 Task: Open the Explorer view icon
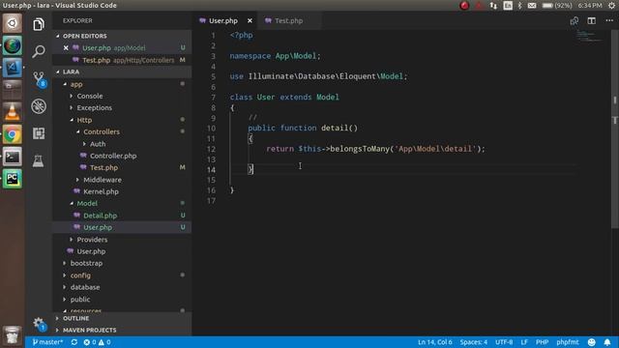tap(39, 24)
